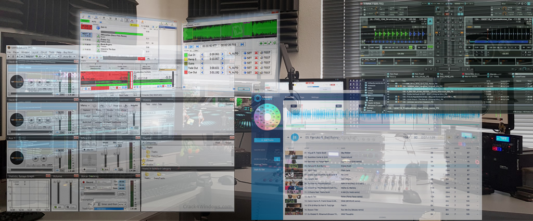Nudge Cue In time forward with right arrow
Image resolution: width=533 pixels, height=221 pixels.
(223, 54)
